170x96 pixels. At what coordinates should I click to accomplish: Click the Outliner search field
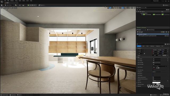tap(152, 10)
